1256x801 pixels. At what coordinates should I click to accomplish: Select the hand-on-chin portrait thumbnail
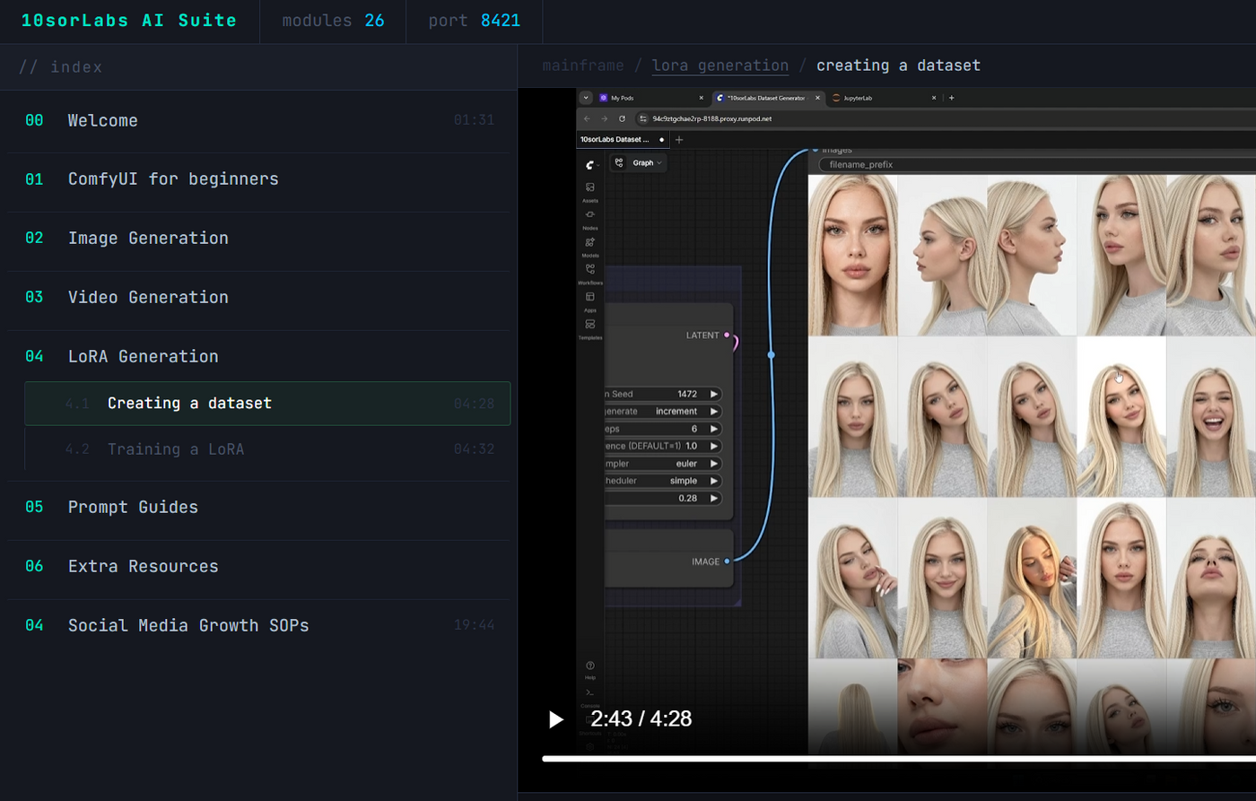pos(853,578)
